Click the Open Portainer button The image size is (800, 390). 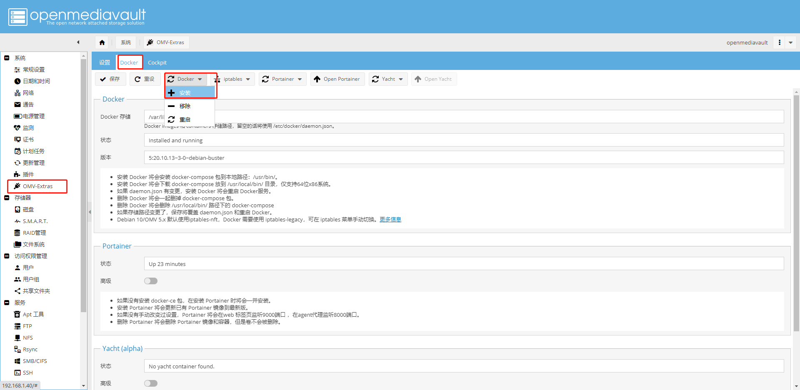tap(337, 79)
